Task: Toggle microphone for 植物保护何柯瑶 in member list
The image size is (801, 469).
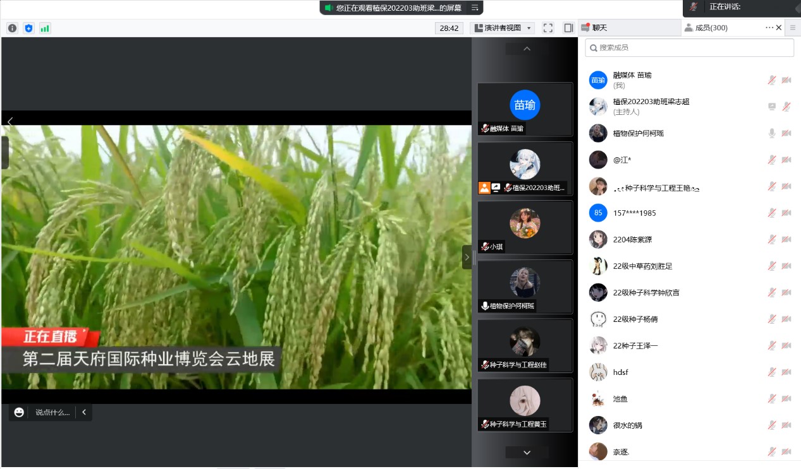Action: 771,133
